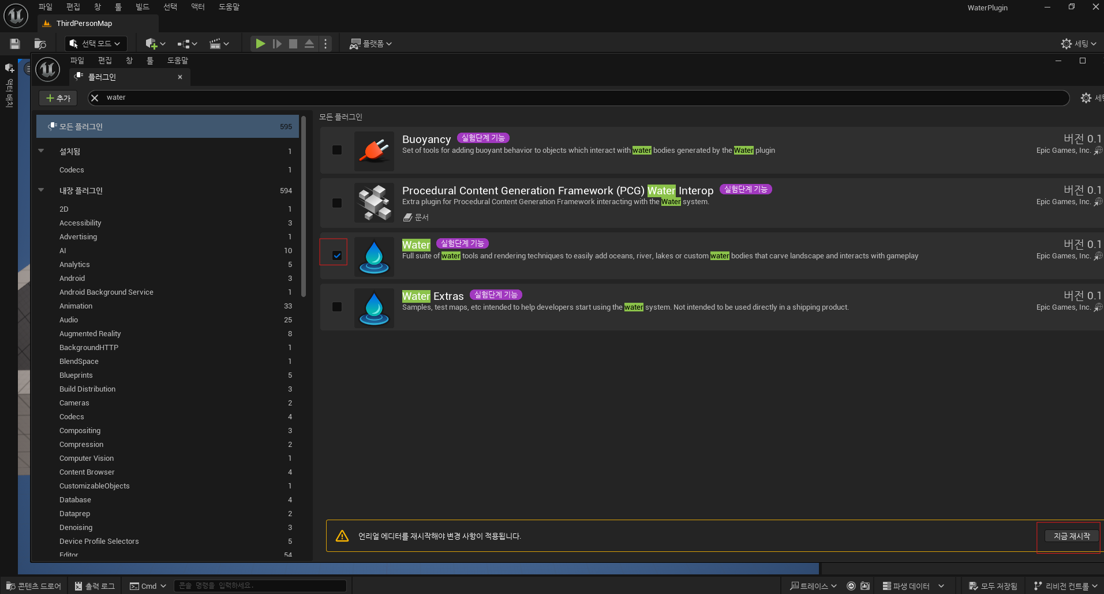Open plugin browser settings gear icon
Screen dimensions: 1104x594
1086,98
